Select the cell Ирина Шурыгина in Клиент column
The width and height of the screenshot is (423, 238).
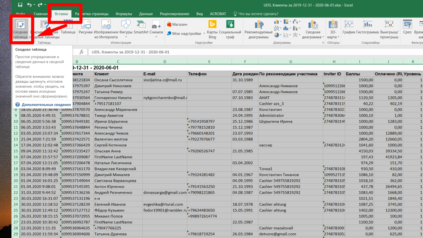tap(118, 121)
